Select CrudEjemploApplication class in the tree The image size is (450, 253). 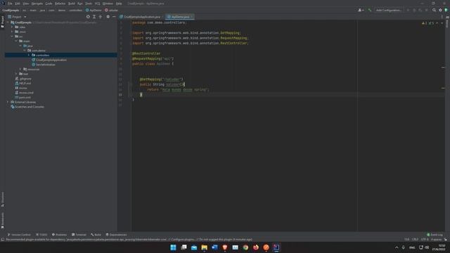[49, 60]
